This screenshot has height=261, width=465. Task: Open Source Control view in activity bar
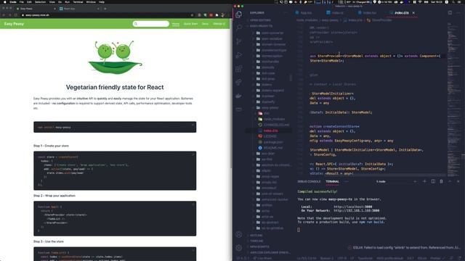point(239,41)
